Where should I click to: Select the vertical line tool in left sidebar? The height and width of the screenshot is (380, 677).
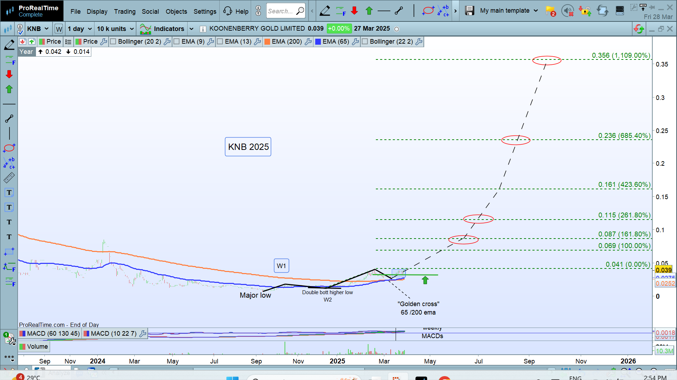[x=9, y=133]
